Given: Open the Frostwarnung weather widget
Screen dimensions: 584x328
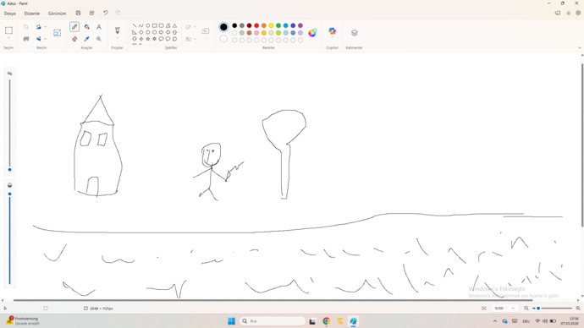Looking at the screenshot, I should [23, 320].
